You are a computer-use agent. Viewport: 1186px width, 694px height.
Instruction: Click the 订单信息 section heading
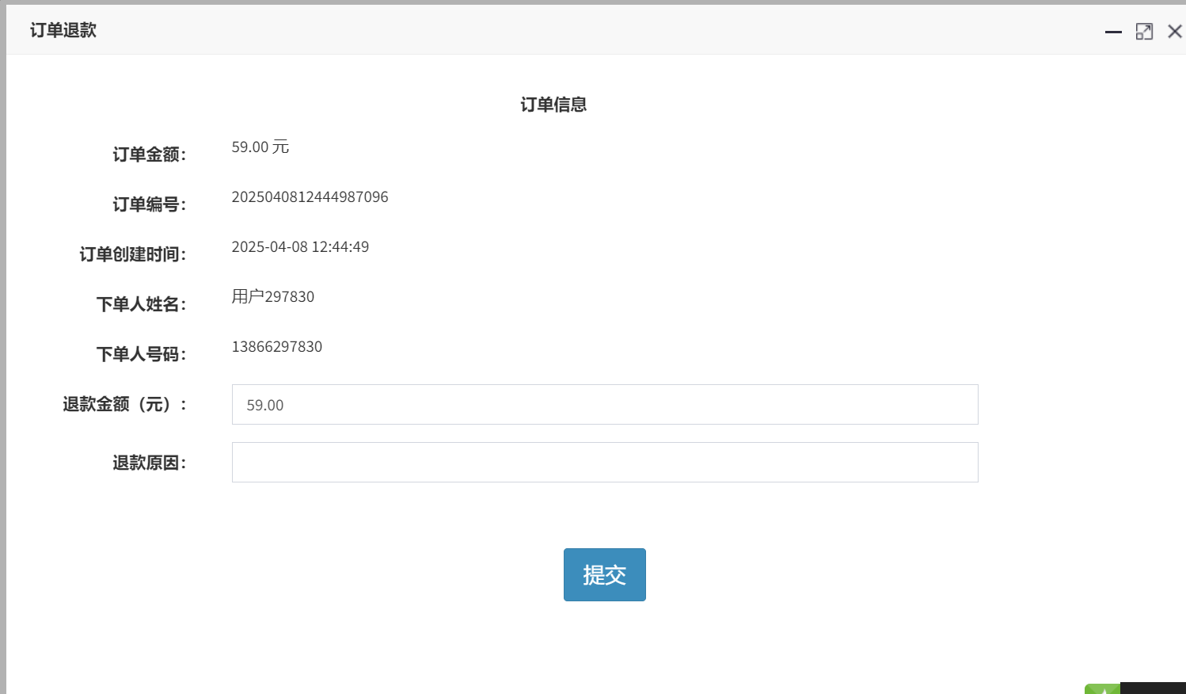(553, 105)
